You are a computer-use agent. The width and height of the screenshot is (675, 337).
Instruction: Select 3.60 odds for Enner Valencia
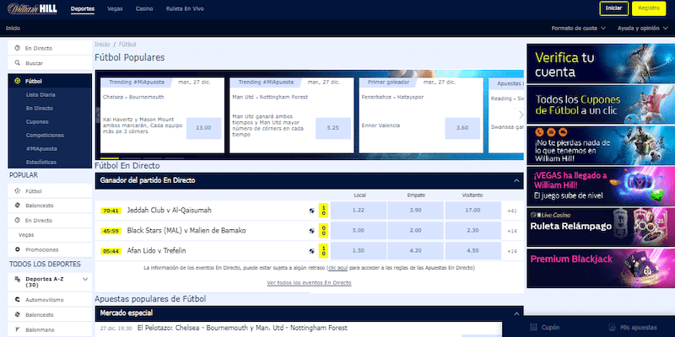click(x=462, y=128)
